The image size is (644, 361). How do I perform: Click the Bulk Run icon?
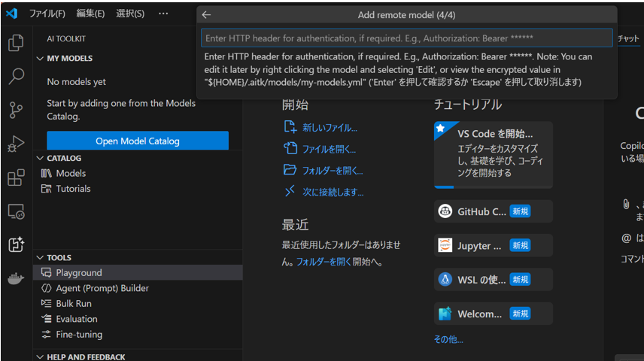tap(46, 304)
